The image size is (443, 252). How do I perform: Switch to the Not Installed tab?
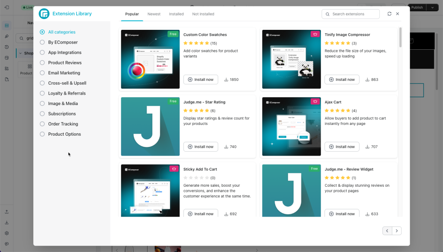pyautogui.click(x=203, y=14)
